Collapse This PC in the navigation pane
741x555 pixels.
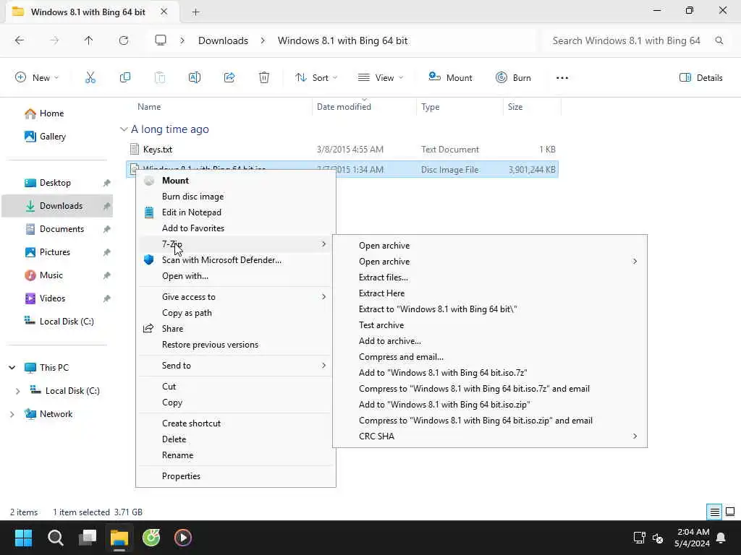click(x=12, y=368)
